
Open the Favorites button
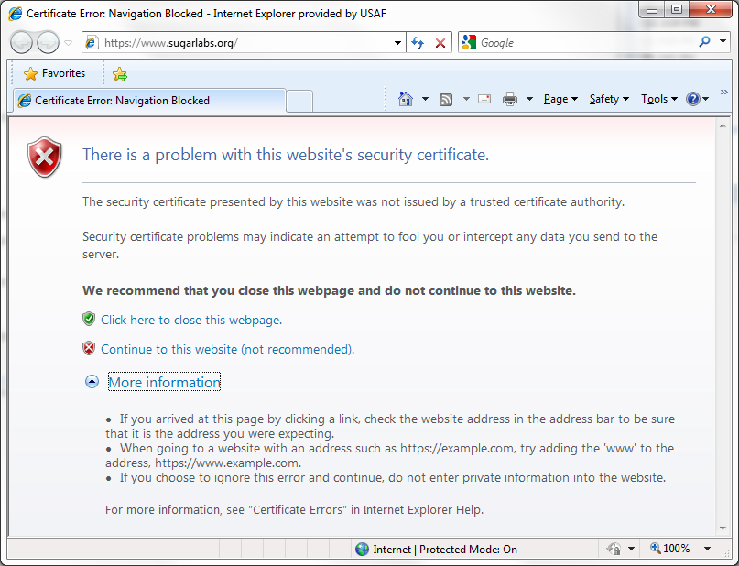[54, 73]
